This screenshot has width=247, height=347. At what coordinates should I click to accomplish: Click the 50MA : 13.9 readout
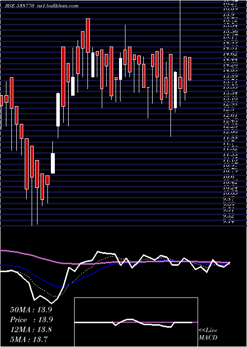[x=31, y=310]
